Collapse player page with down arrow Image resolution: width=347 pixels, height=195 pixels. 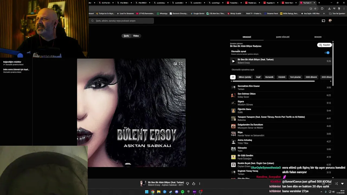[342, 184]
